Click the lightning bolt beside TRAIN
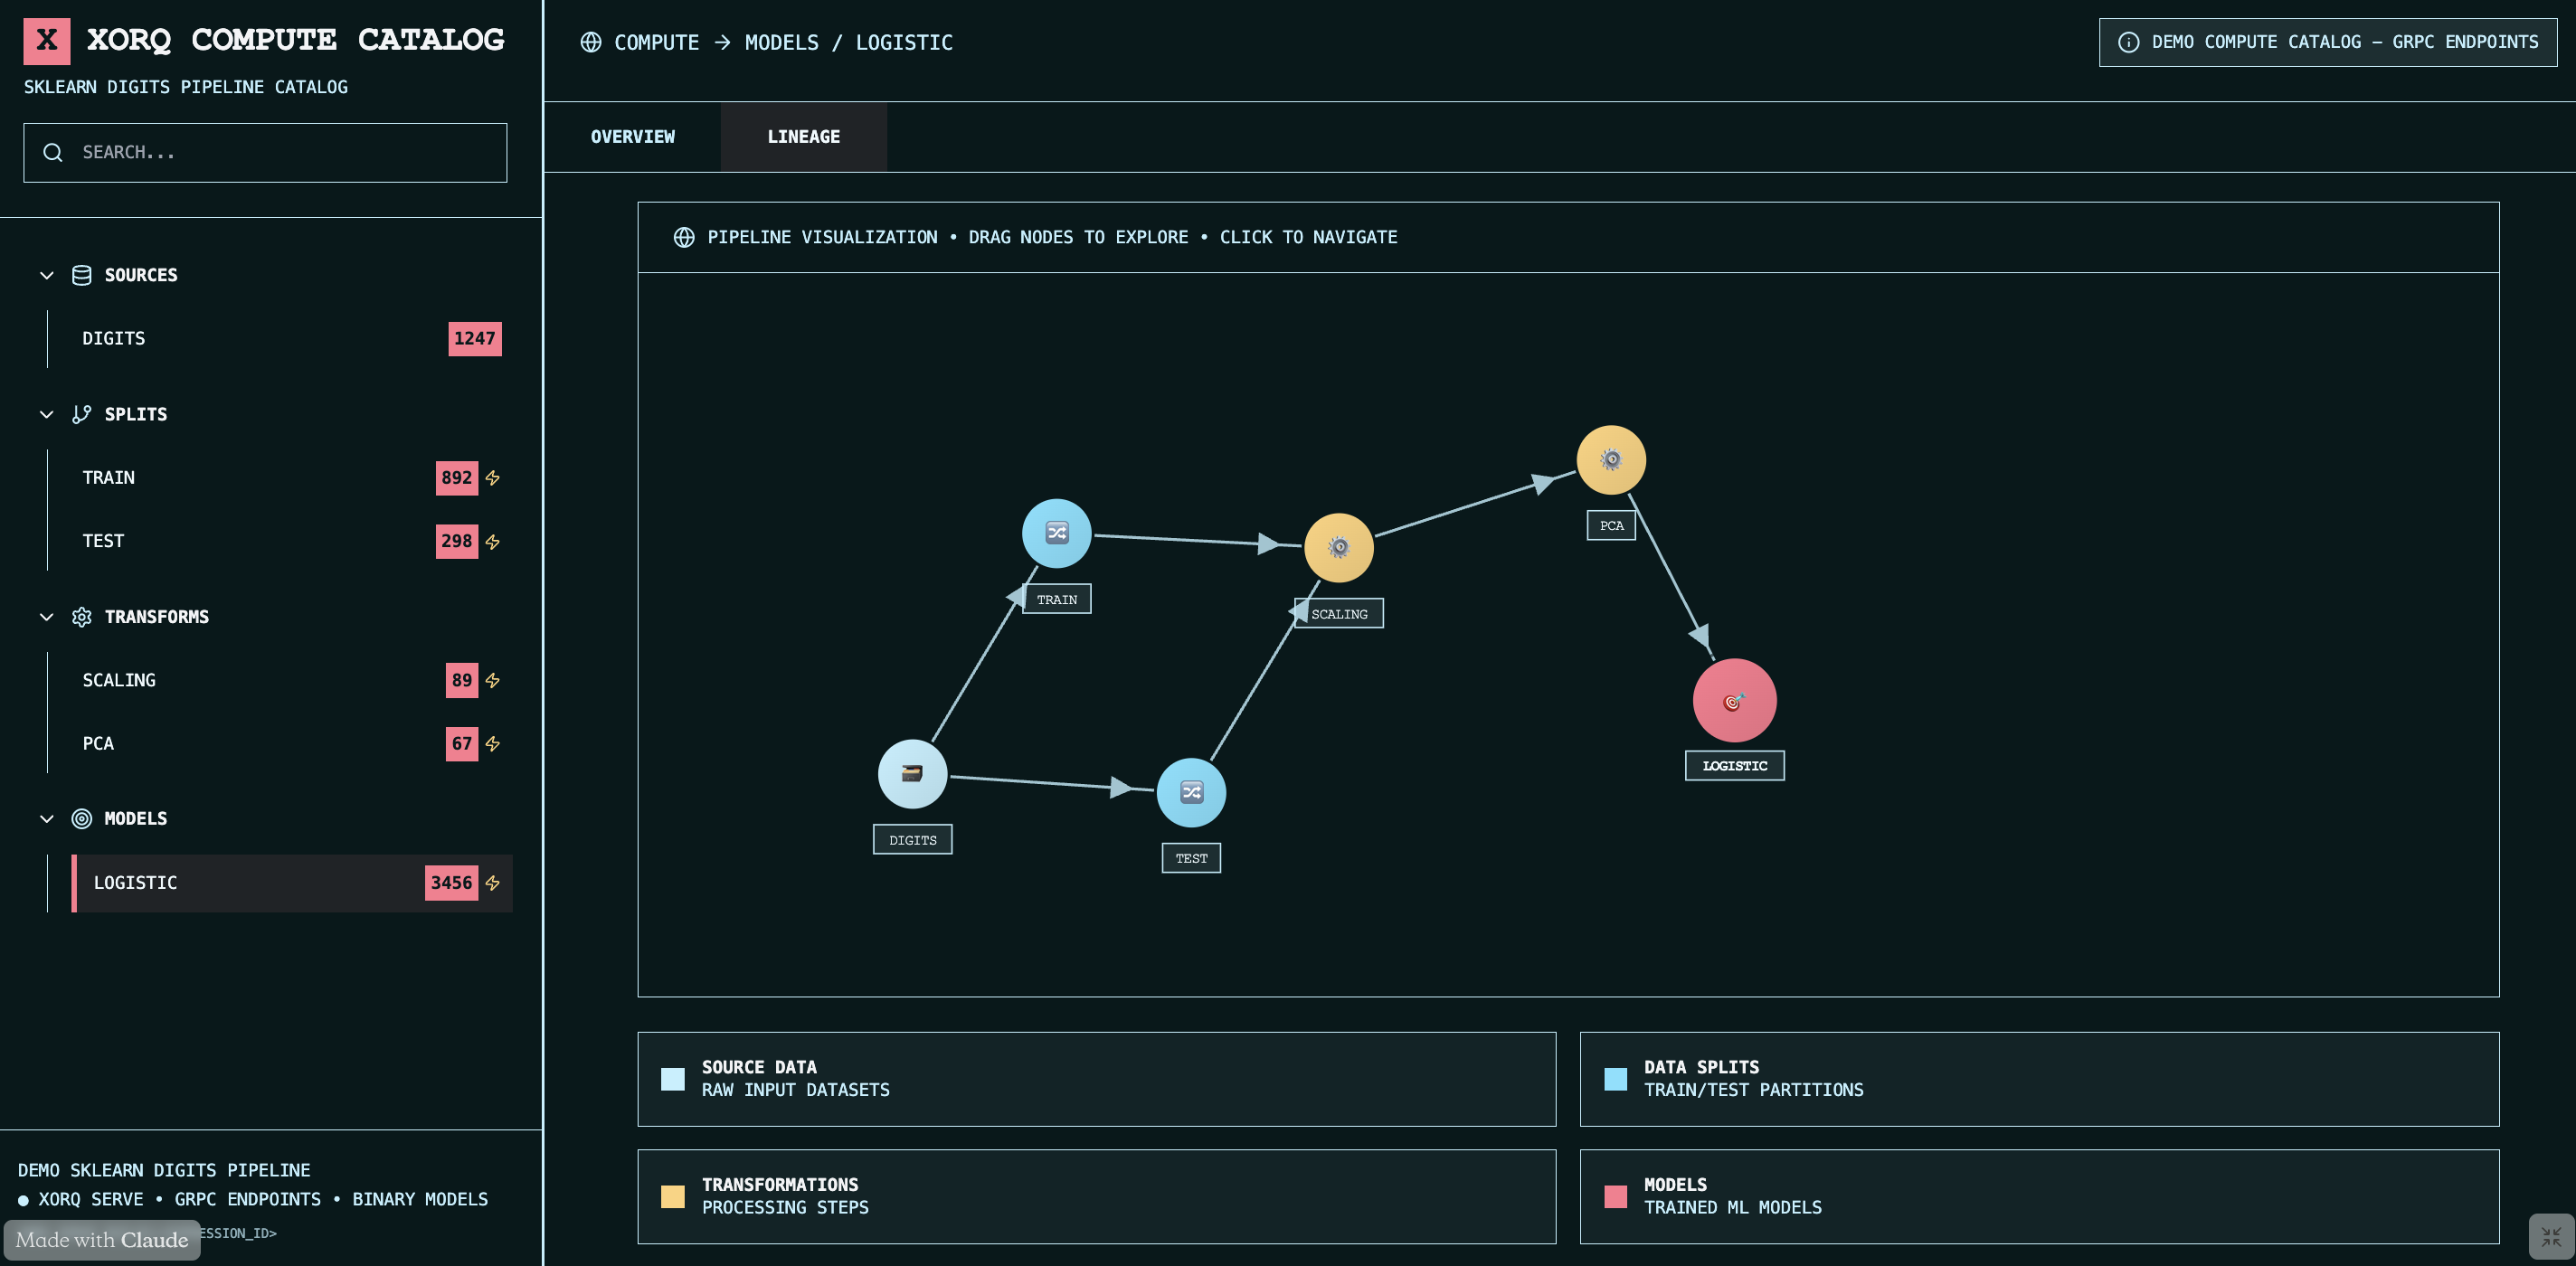Viewport: 2576px width, 1266px height. coord(493,478)
